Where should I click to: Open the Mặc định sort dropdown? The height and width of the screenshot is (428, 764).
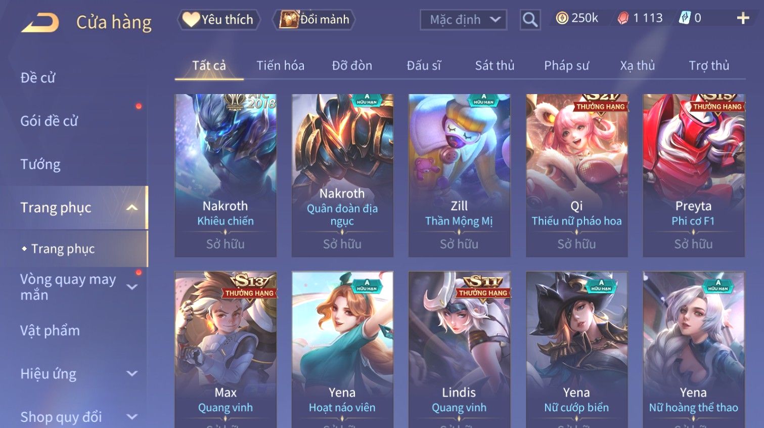tap(463, 20)
